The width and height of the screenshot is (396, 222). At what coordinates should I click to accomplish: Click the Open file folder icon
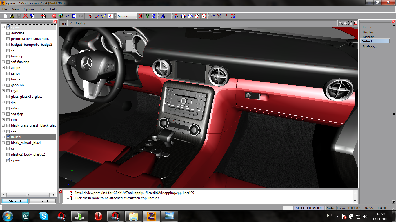tap(12, 16)
